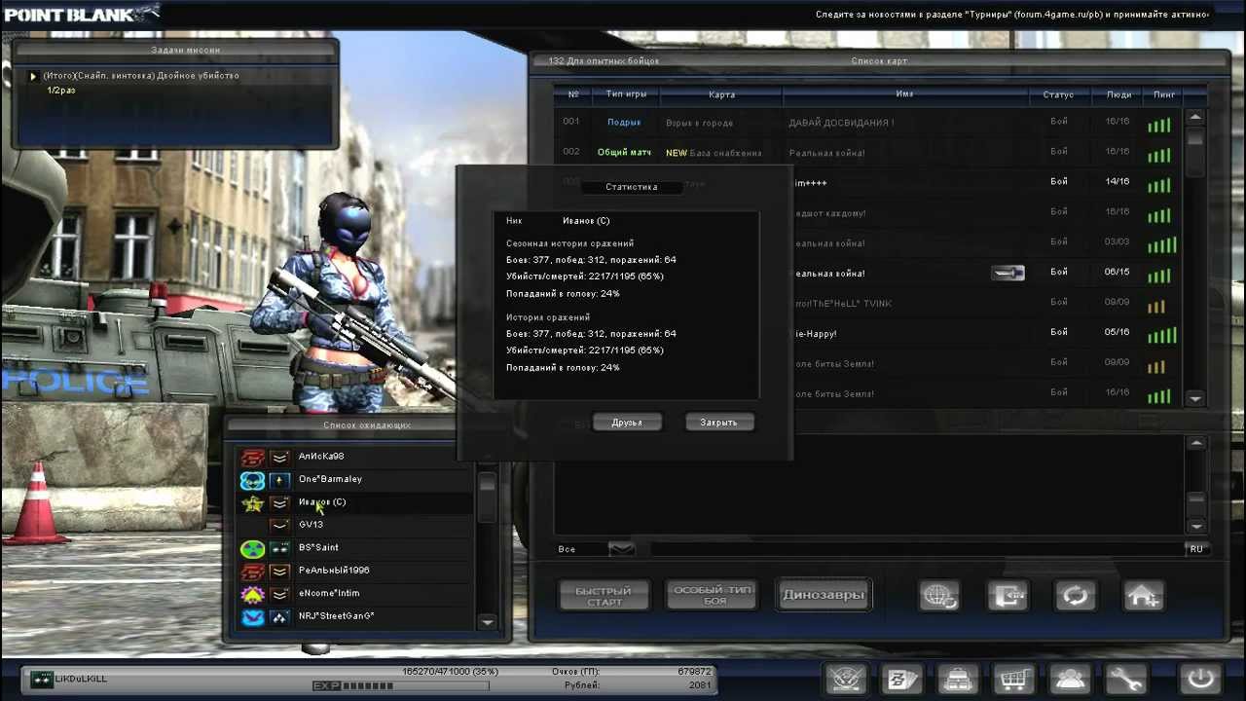Screen dimensions: 1246x701
Task: Refresh the room list icon
Action: [1076, 595]
